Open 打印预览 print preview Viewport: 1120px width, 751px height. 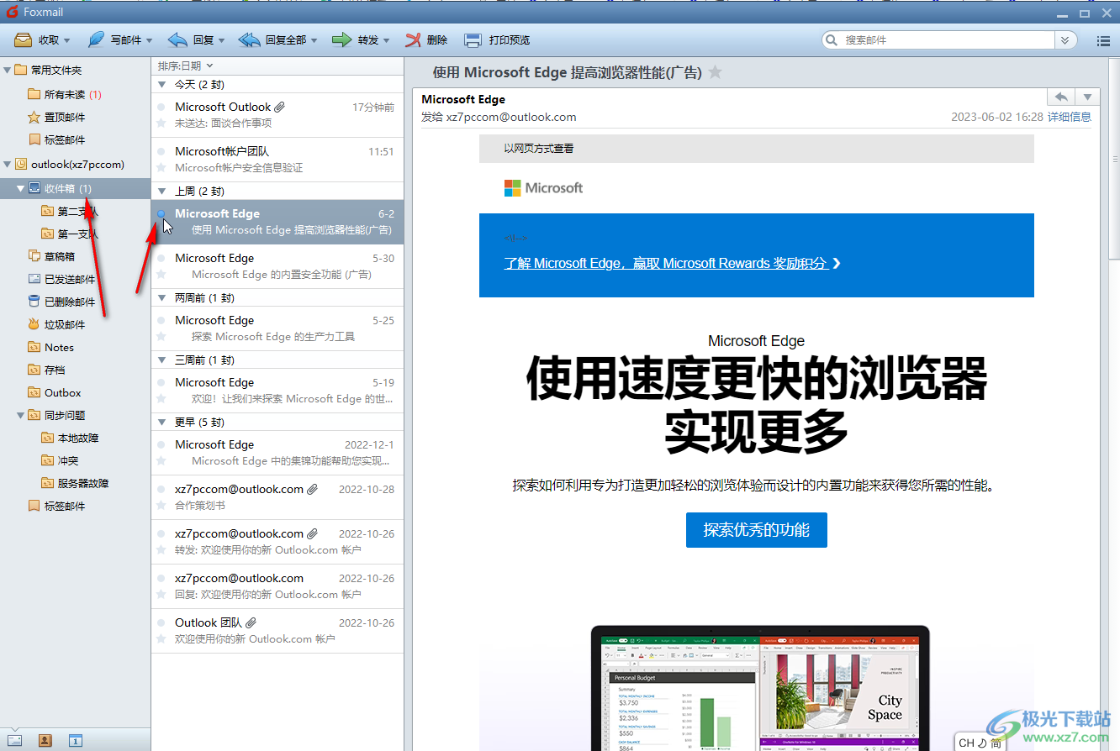point(497,39)
